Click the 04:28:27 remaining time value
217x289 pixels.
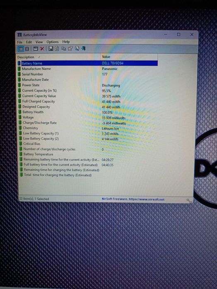[x=108, y=160]
